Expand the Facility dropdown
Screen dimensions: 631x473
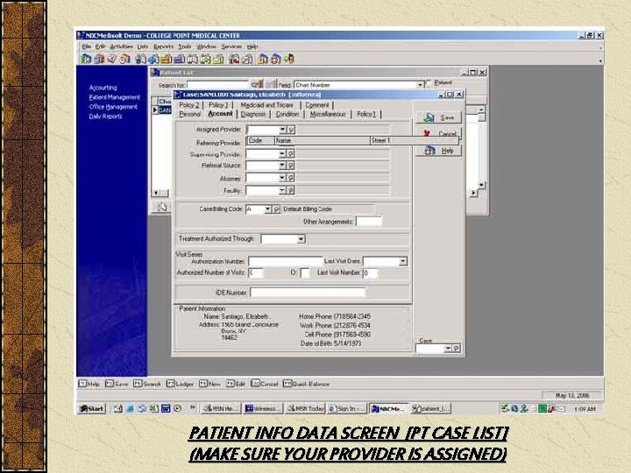click(x=282, y=190)
